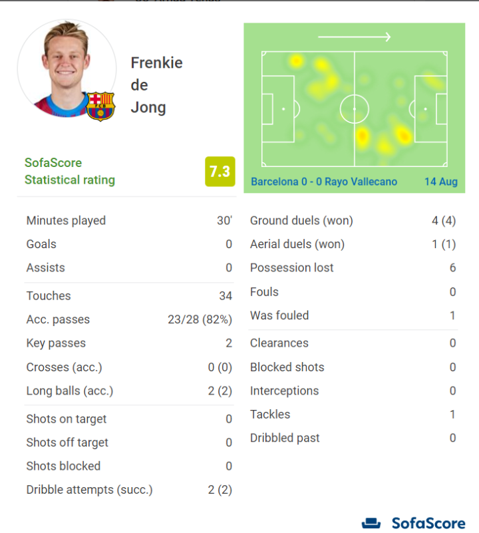Click the Long balls (acc.) label
The height and width of the screenshot is (533, 479).
pos(70,391)
